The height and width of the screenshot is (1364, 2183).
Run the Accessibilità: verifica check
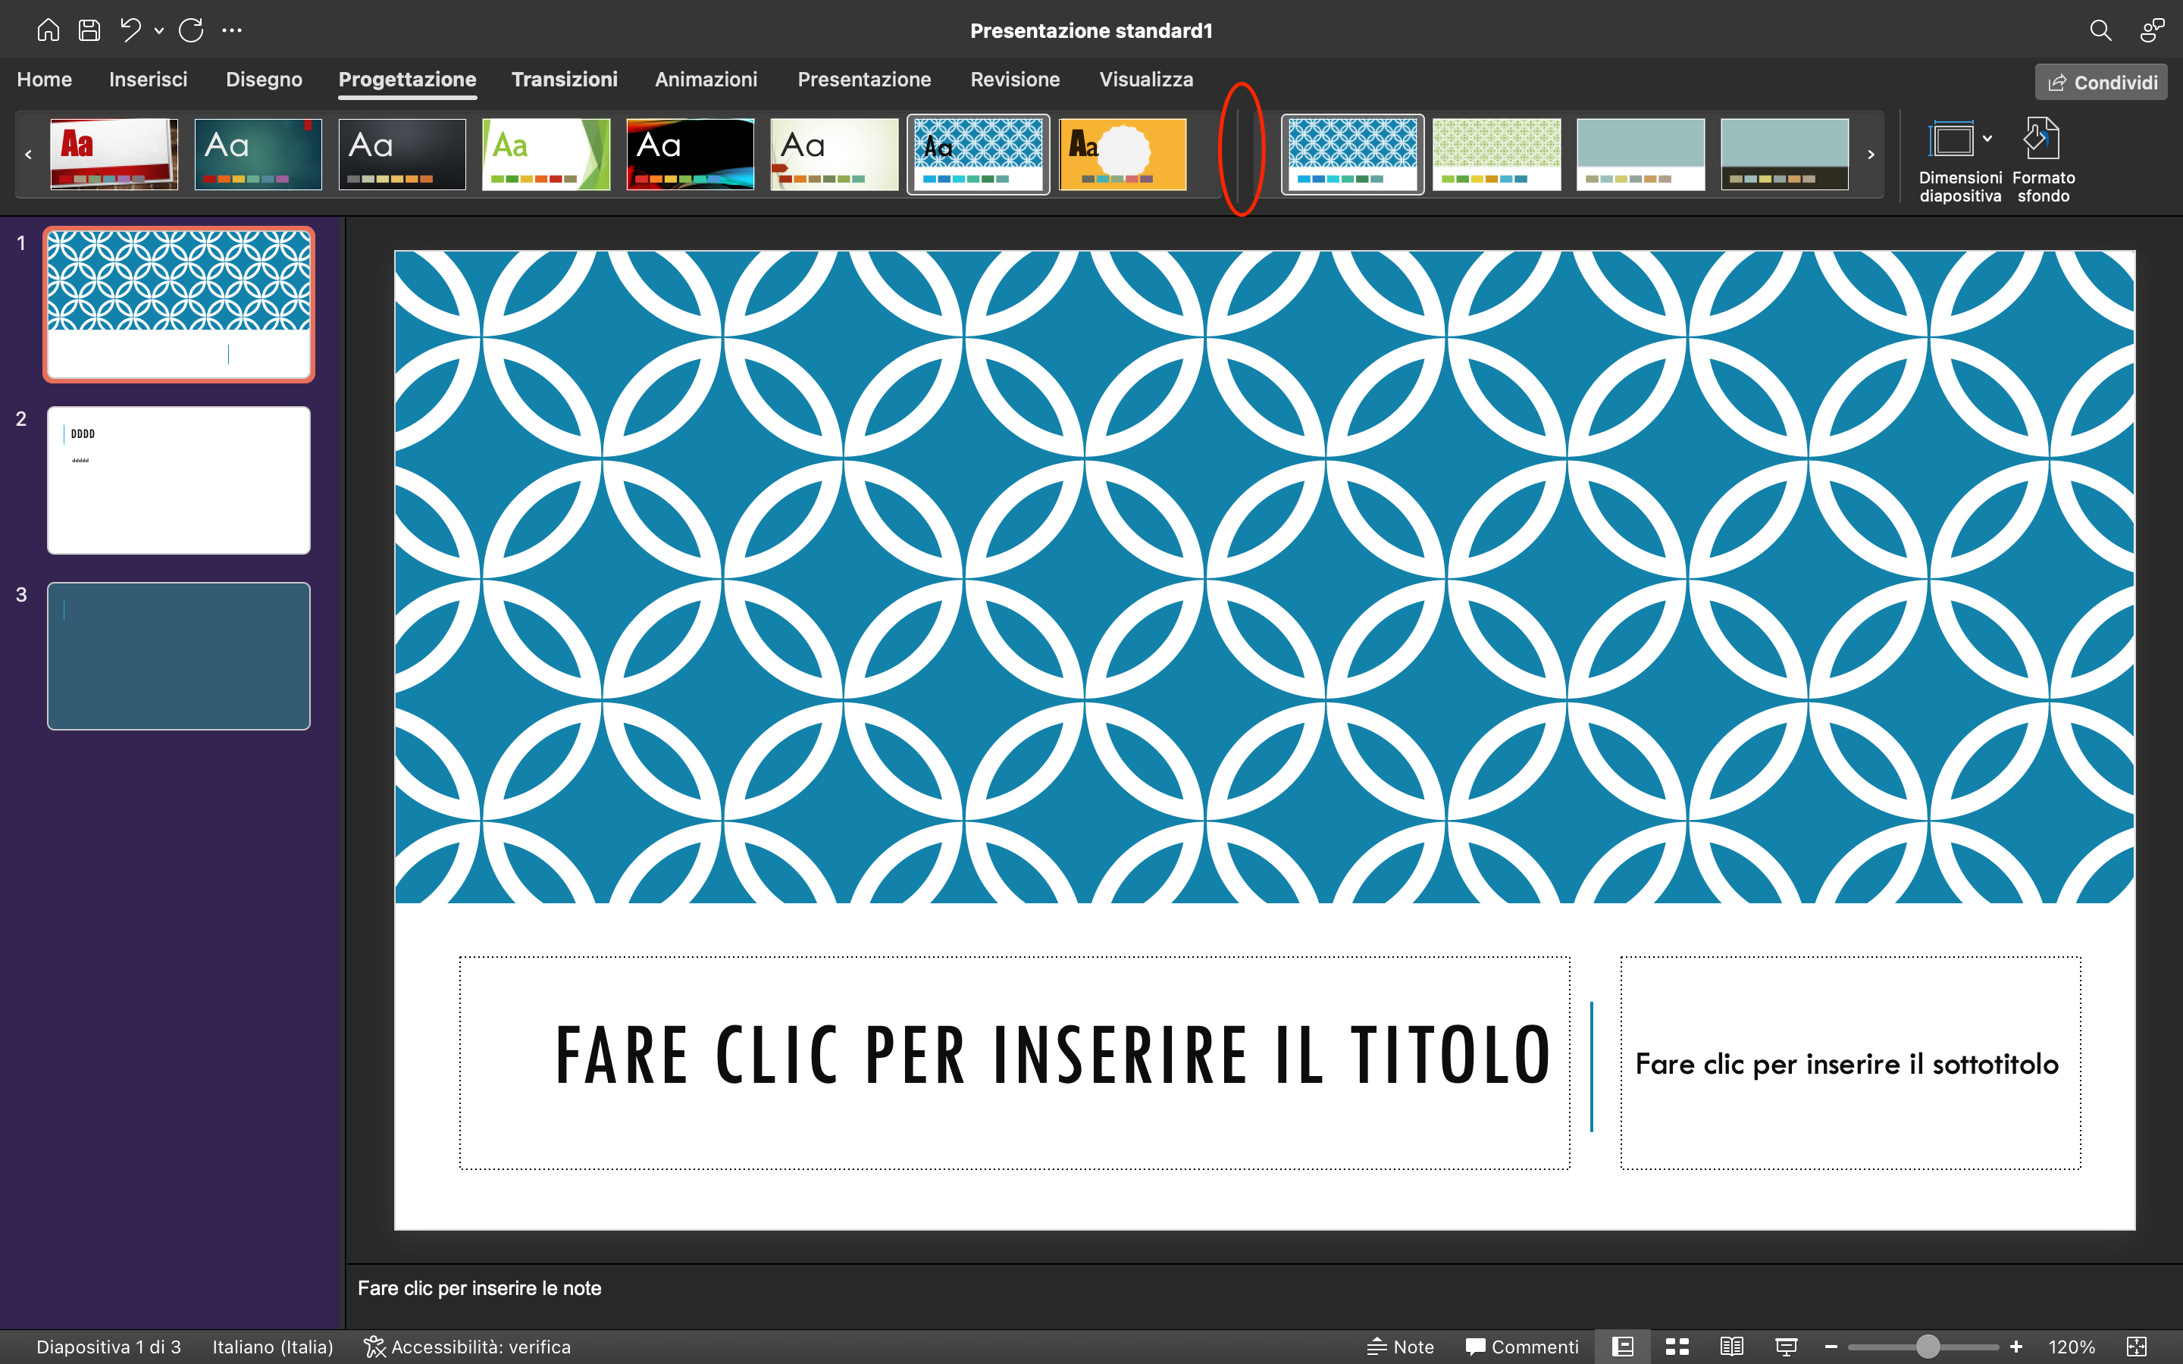pos(467,1346)
